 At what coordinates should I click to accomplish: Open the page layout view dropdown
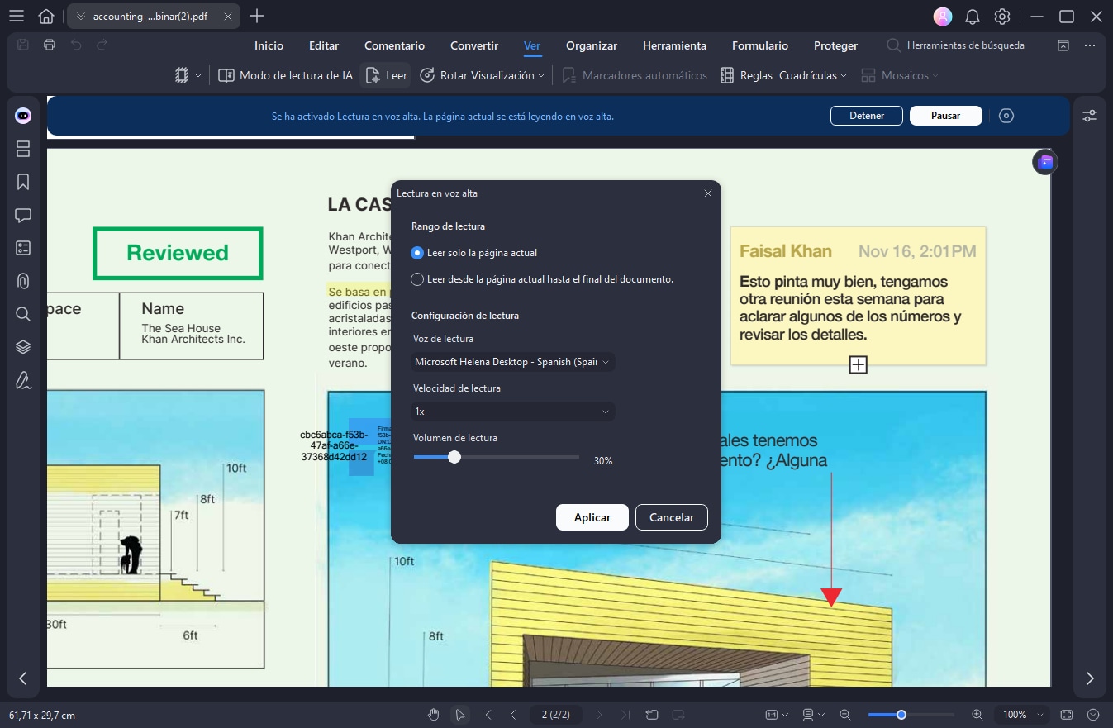point(814,715)
